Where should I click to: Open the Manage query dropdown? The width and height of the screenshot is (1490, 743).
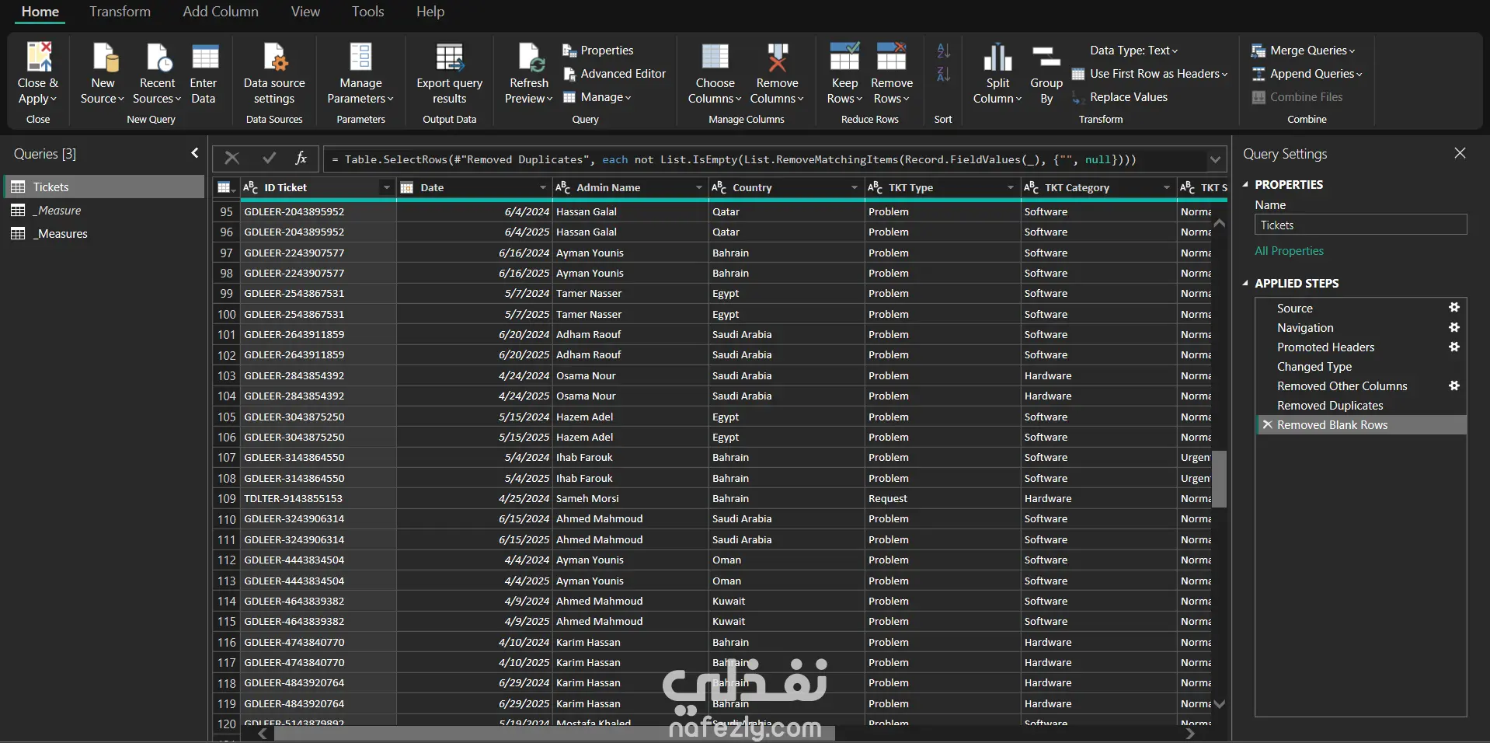[597, 97]
